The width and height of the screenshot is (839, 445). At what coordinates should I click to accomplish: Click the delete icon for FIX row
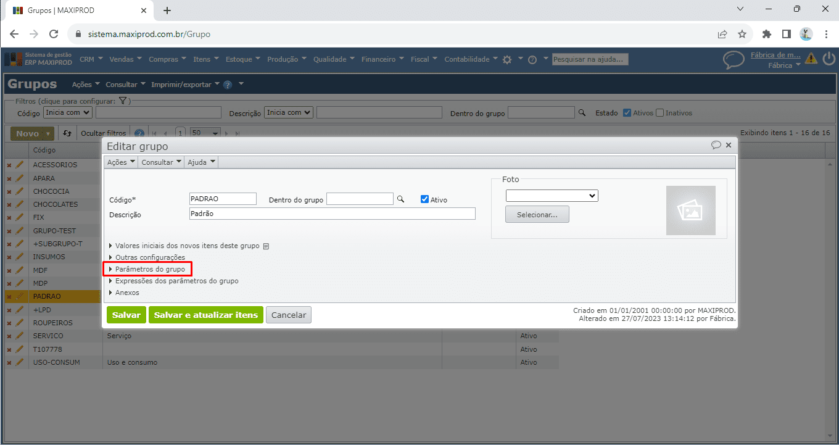pos(9,218)
